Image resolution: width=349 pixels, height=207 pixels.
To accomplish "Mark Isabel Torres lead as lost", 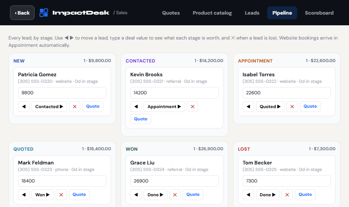I will [292, 107].
